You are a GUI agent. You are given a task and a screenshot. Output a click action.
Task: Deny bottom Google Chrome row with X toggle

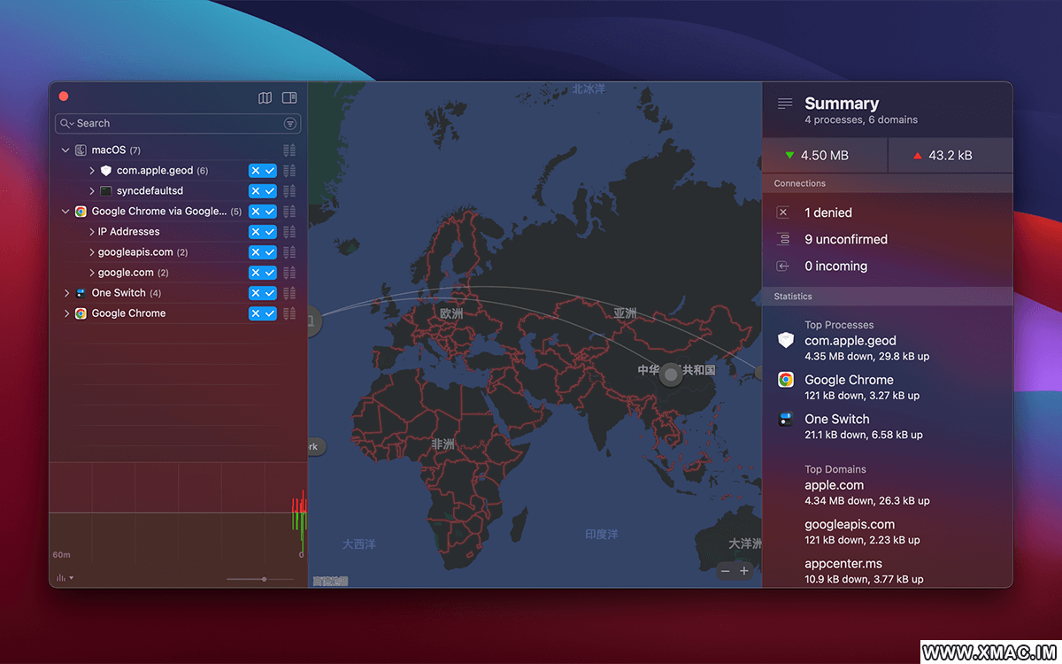pos(256,313)
